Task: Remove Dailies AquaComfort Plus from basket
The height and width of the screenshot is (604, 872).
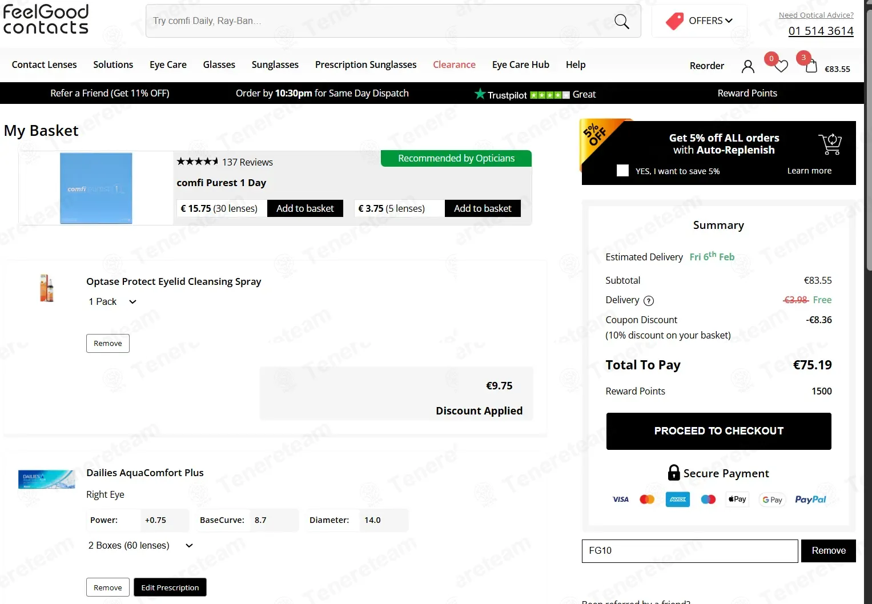Action: (x=108, y=587)
